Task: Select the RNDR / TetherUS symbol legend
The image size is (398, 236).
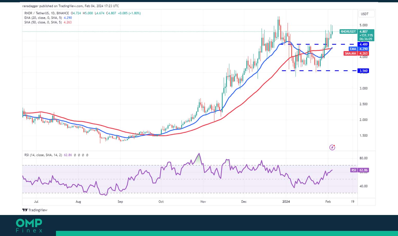Action: tap(46, 13)
